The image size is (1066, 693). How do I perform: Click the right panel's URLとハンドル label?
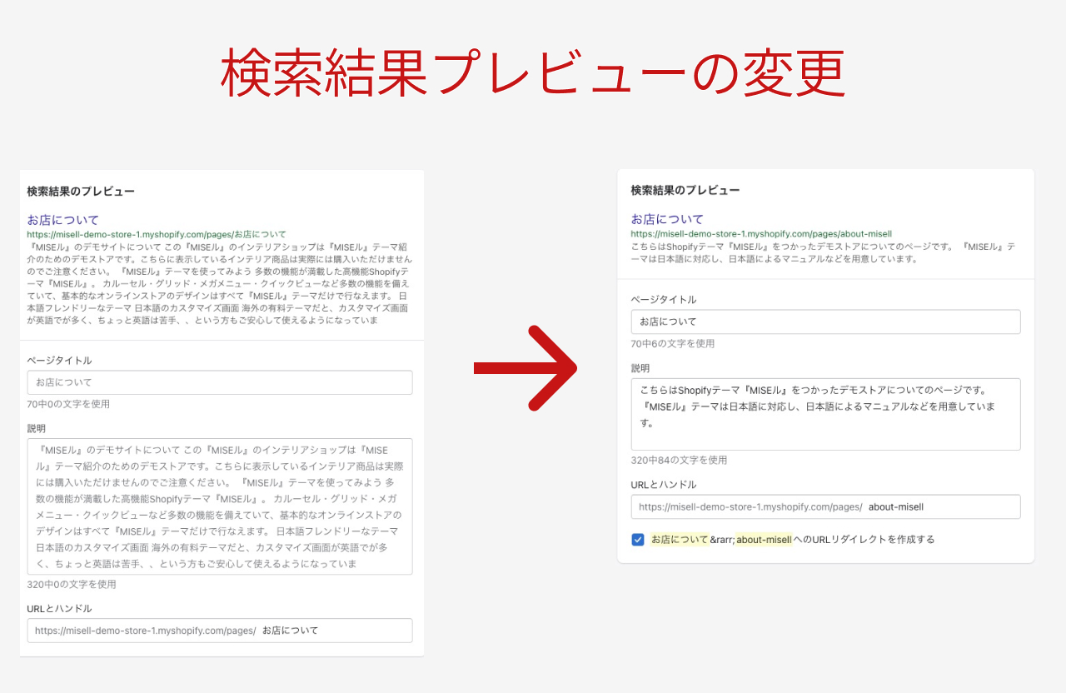(664, 485)
